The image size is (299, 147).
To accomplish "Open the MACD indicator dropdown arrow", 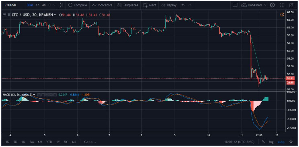I will [x=34, y=95].
